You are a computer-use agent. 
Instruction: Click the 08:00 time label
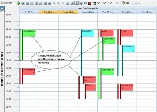point(8,29)
